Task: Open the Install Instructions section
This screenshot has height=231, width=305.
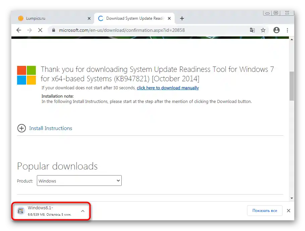Action: coord(51,128)
